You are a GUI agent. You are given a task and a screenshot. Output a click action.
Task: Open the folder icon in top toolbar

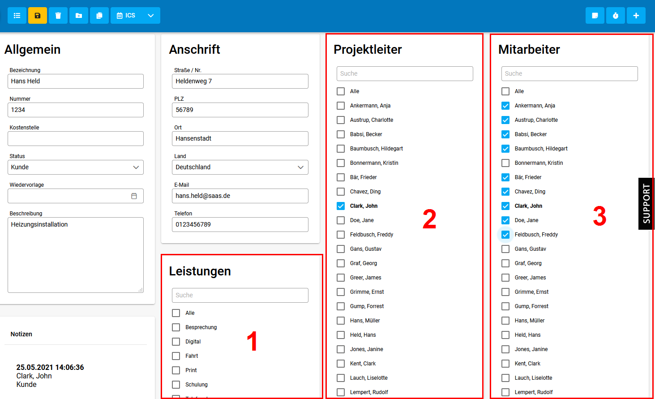pyautogui.click(x=79, y=16)
